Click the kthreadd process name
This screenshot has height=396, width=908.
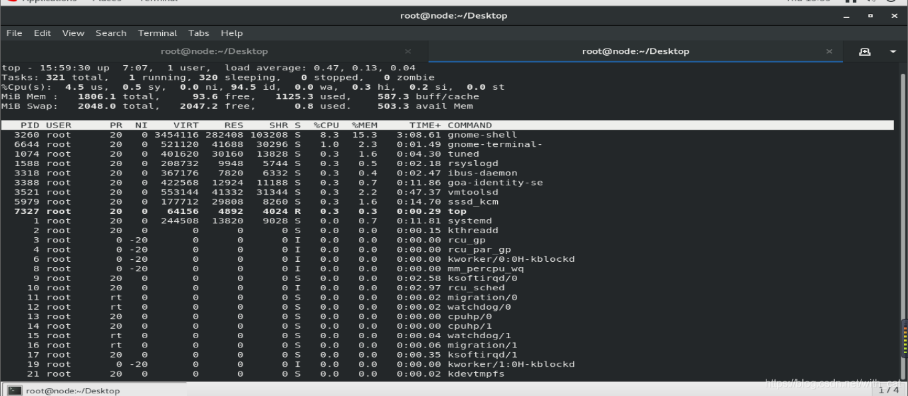tap(473, 231)
